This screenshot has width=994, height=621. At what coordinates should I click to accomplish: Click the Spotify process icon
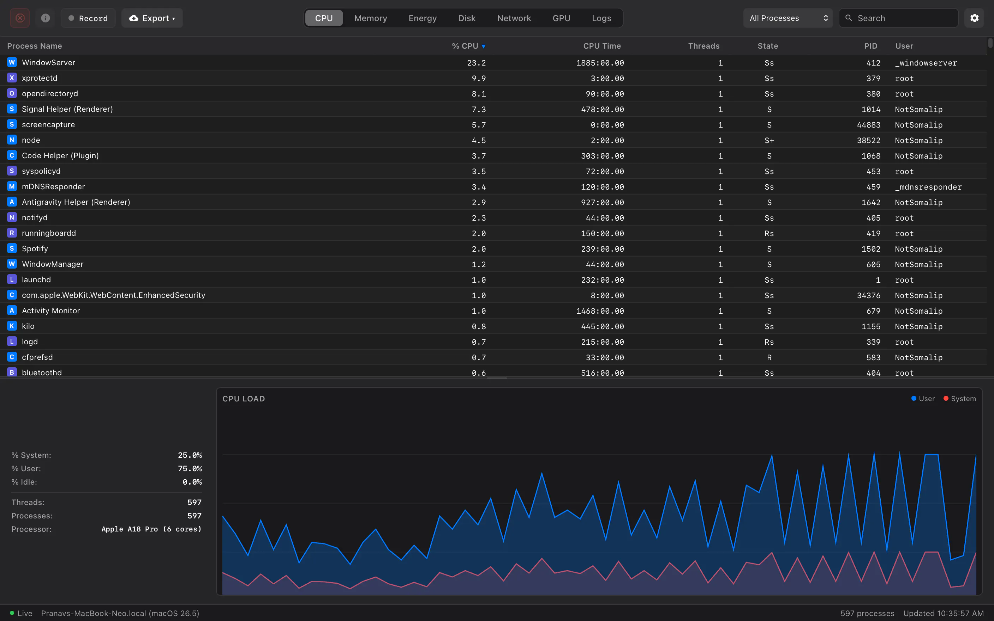(x=12, y=248)
